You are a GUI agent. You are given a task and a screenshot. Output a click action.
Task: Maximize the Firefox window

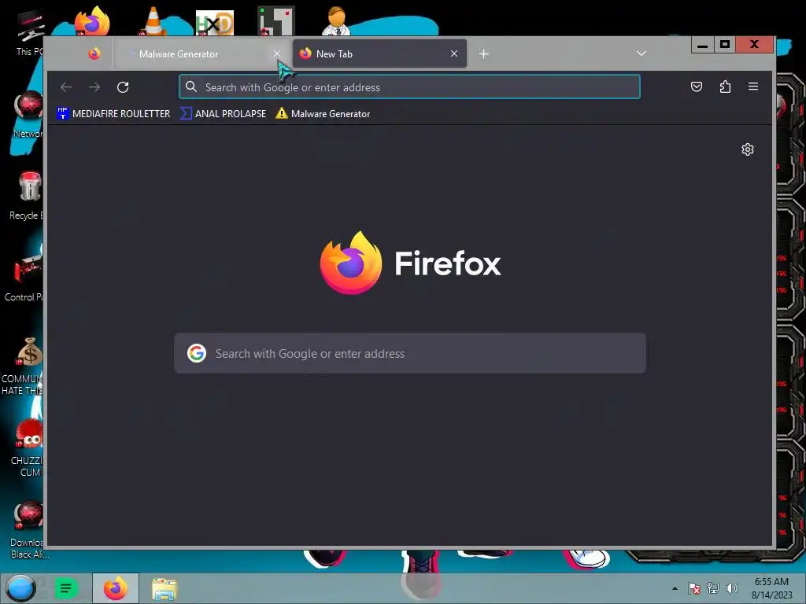[725, 45]
